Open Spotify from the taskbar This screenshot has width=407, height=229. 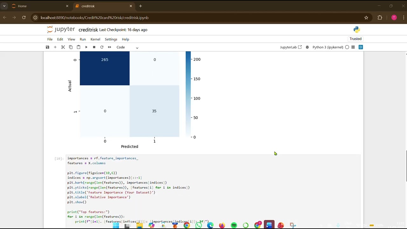click(234, 226)
